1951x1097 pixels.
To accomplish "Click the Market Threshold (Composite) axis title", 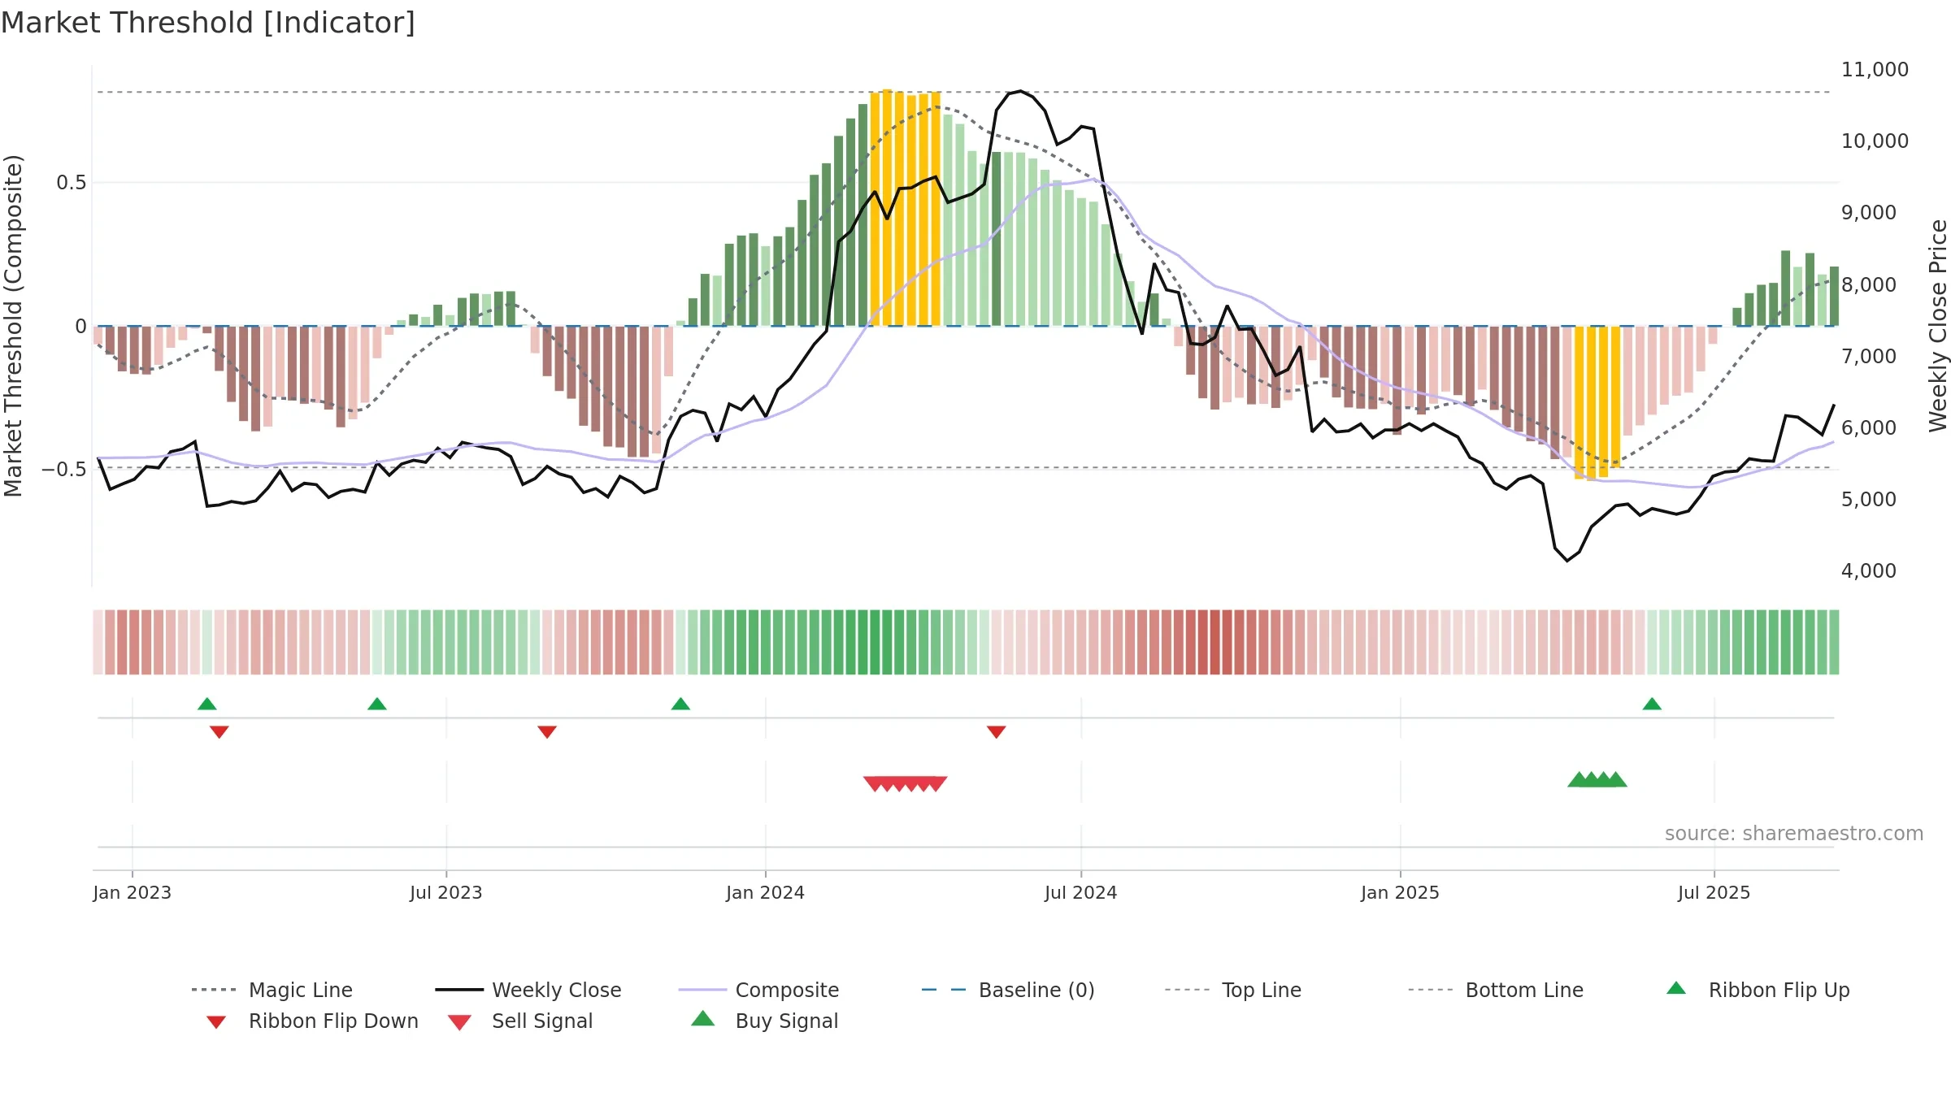I will click(12, 325).
